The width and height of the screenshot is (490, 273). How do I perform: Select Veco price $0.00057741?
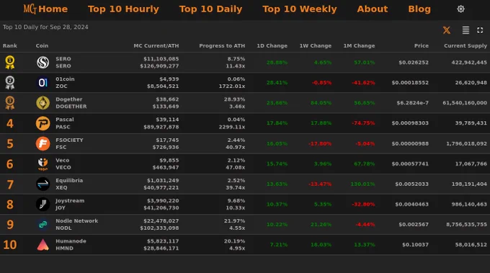(410, 164)
